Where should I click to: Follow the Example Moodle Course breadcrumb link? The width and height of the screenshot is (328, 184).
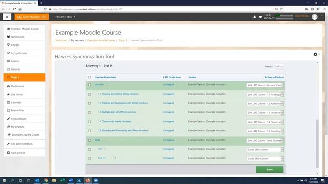tap(101, 40)
